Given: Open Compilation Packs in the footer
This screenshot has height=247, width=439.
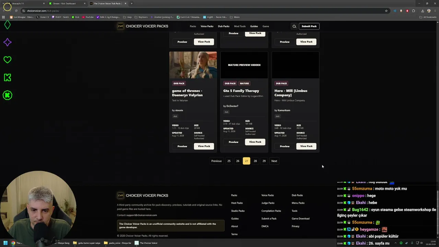Looking at the screenshot, I should [x=271, y=211].
